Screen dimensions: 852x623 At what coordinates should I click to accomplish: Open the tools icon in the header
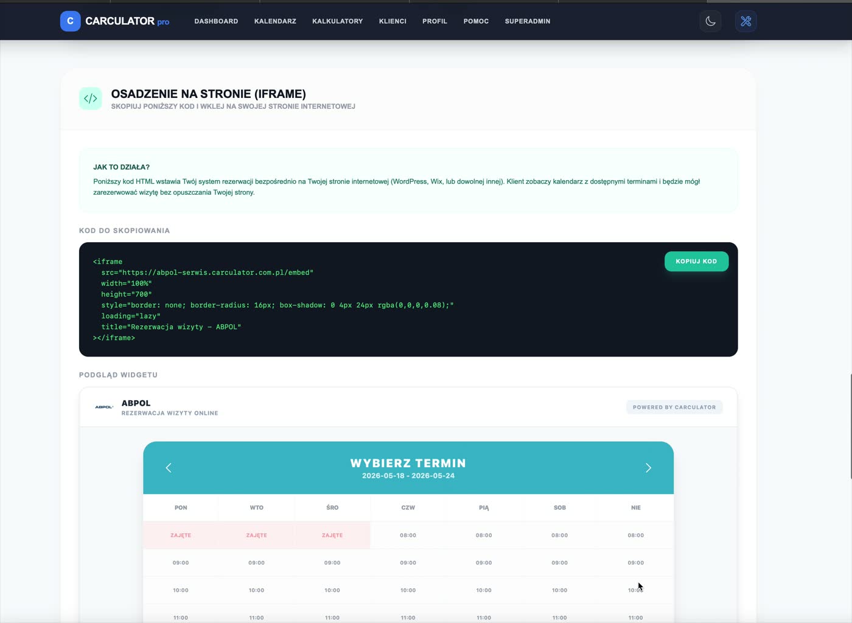pyautogui.click(x=745, y=21)
